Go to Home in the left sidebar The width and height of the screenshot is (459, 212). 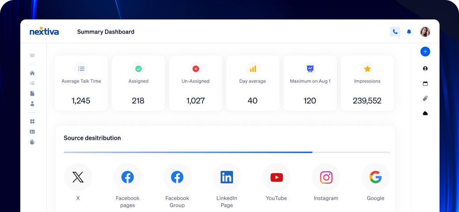tap(32, 73)
